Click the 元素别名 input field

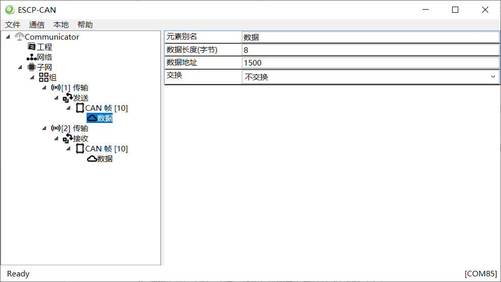coord(370,37)
